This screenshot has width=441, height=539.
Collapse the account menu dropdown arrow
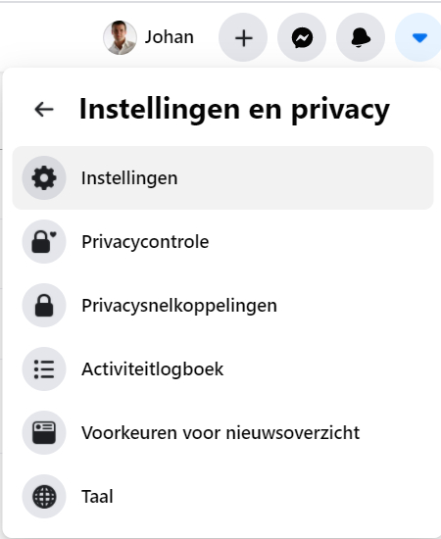click(x=419, y=37)
